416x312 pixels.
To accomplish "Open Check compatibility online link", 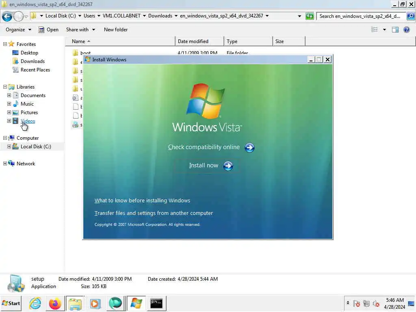I will [204, 147].
